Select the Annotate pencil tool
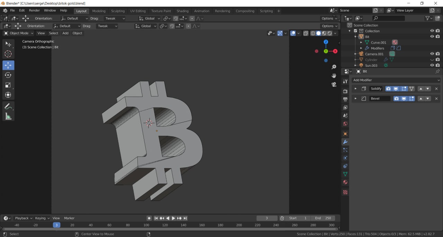Image resolution: width=443 pixels, height=237 pixels. coord(8,106)
